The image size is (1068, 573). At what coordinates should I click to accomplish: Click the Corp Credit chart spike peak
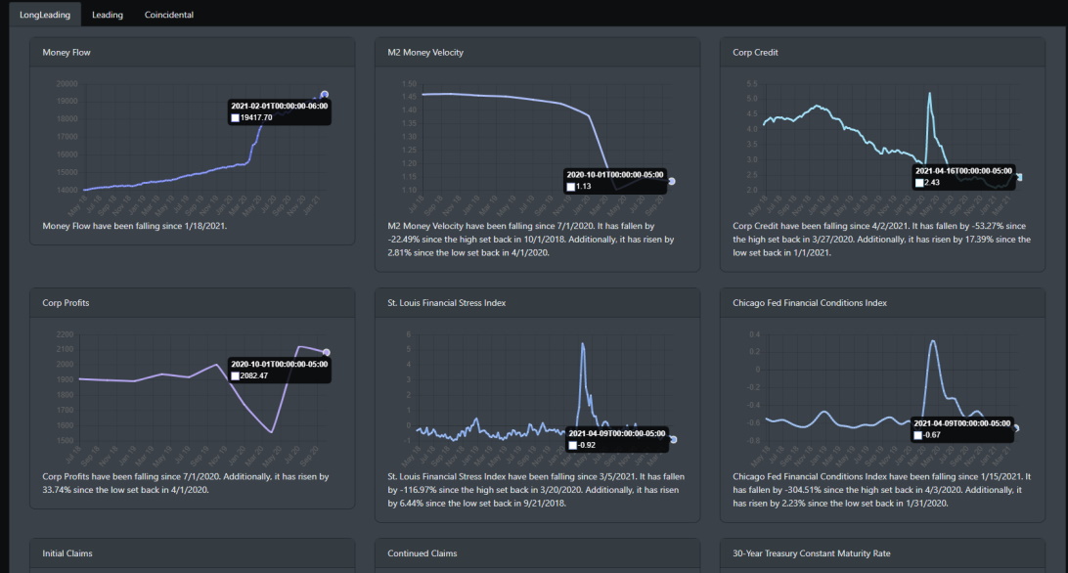pos(930,93)
